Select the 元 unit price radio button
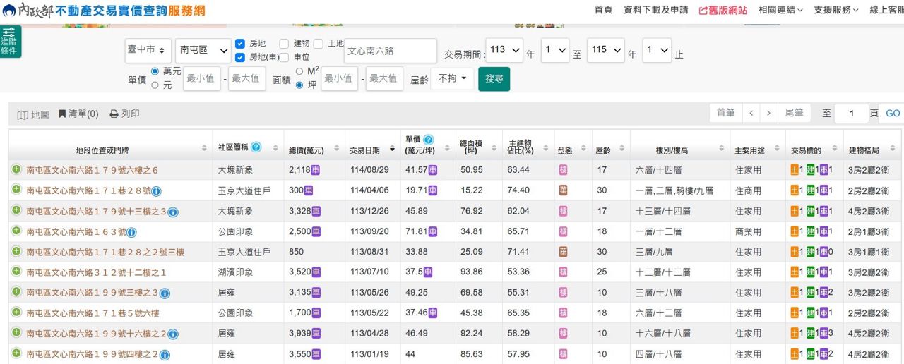 155,85
